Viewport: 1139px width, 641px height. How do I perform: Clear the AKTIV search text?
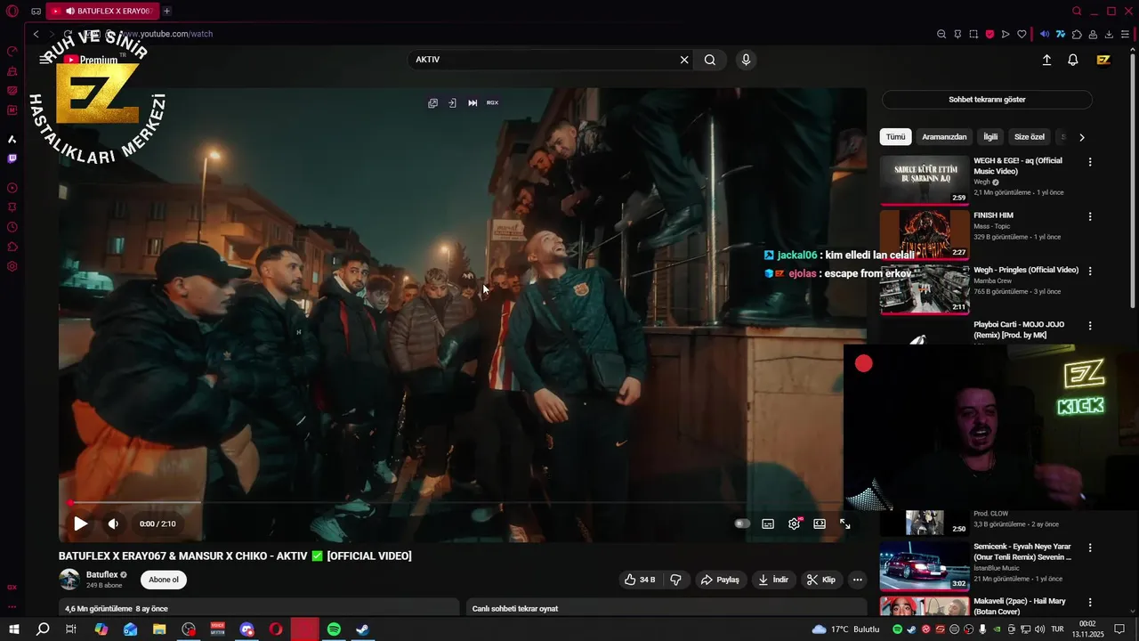pyautogui.click(x=684, y=60)
